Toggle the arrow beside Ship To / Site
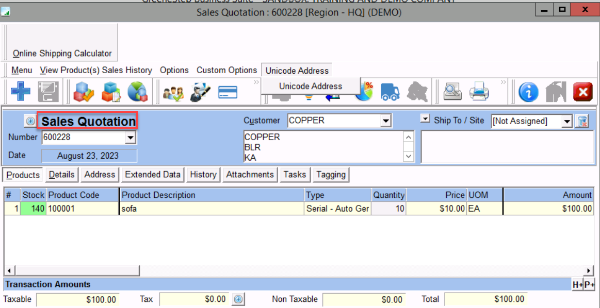The width and height of the screenshot is (600, 308). click(x=425, y=119)
